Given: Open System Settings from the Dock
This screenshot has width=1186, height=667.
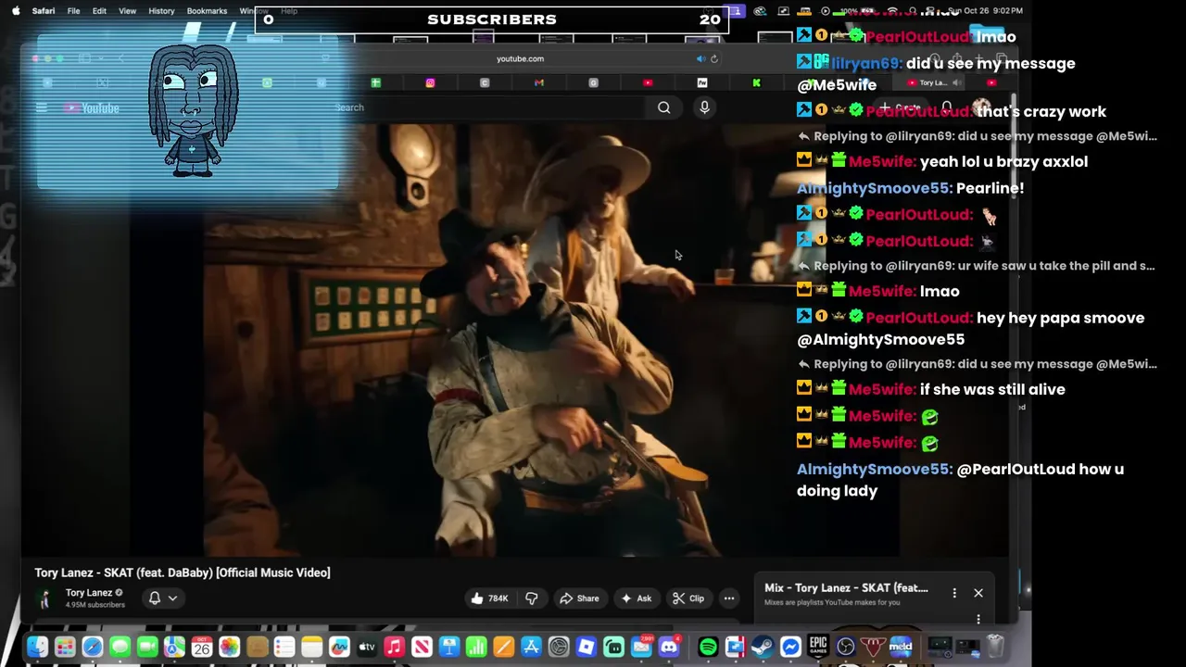Looking at the screenshot, I should (x=559, y=647).
